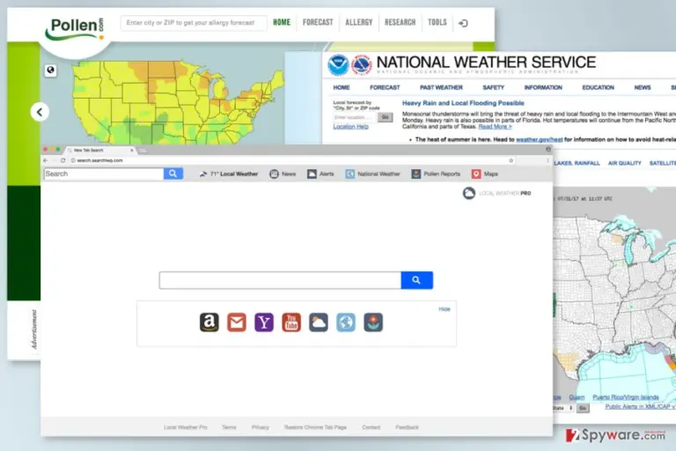
Task: Open Public Alerts in XML/CAP link
Action: 640,407
